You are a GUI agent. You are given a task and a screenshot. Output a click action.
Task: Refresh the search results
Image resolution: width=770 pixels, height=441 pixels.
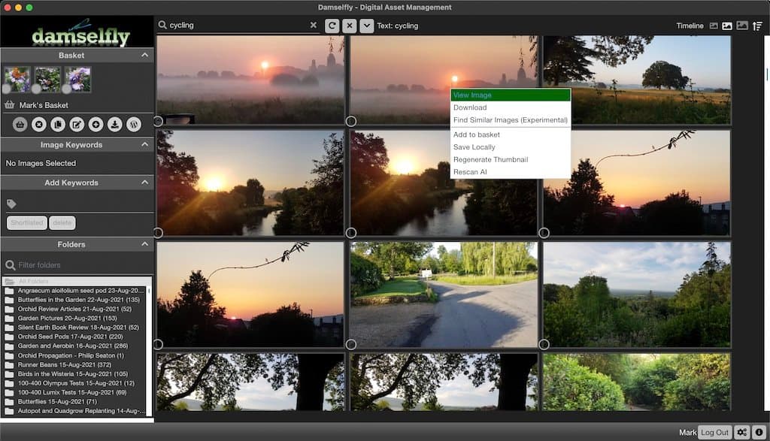tap(332, 26)
